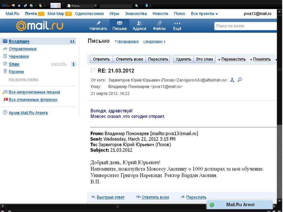
Task: Click Переслать toolbar button
Action: [x=158, y=59]
